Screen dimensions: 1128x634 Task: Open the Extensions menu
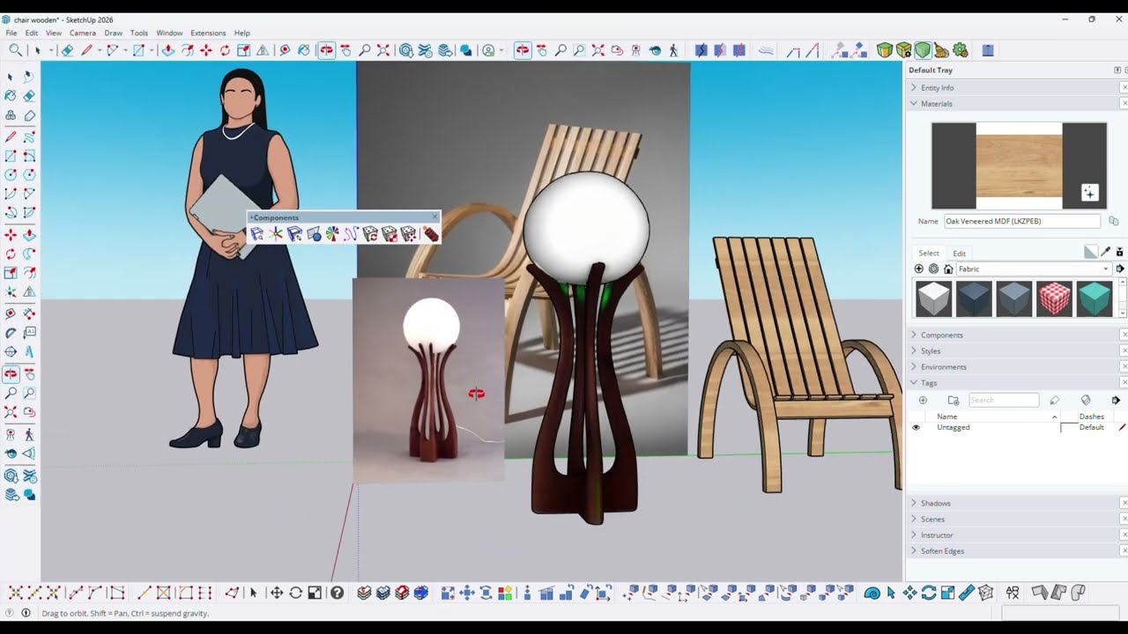pos(208,33)
